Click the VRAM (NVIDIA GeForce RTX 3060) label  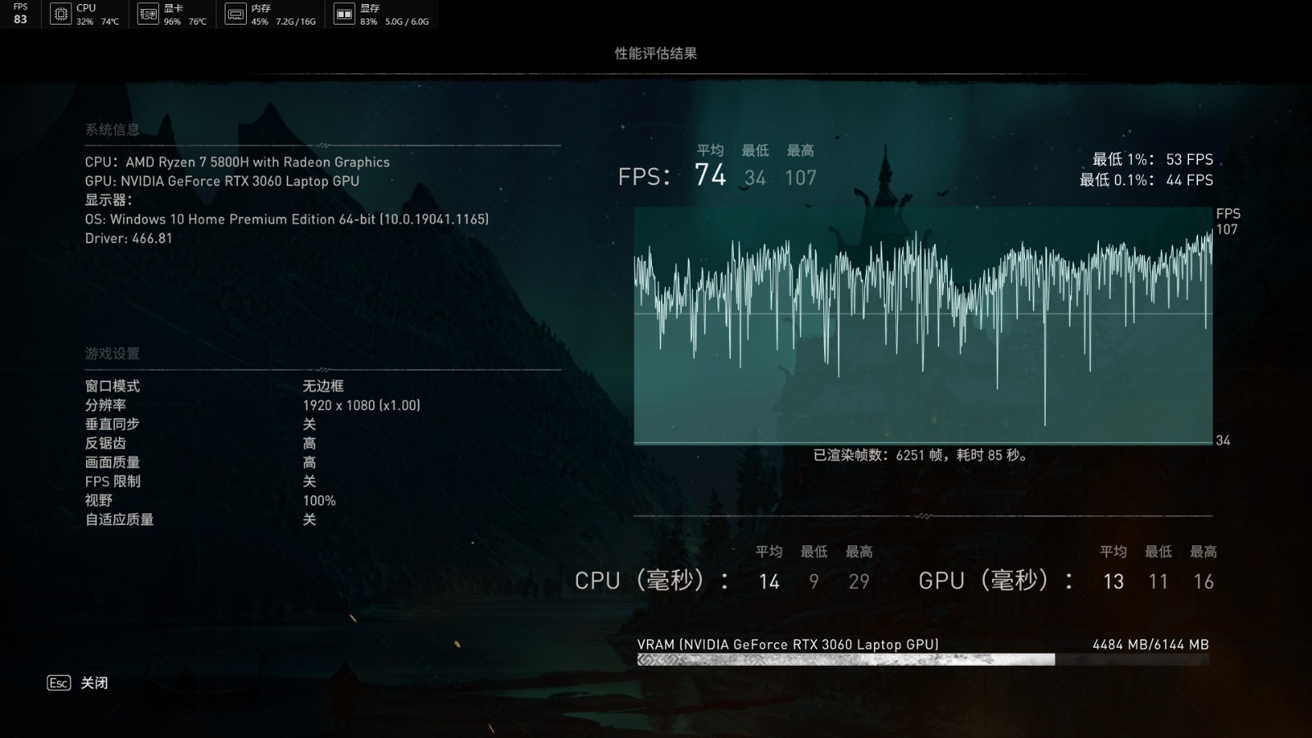coord(788,645)
